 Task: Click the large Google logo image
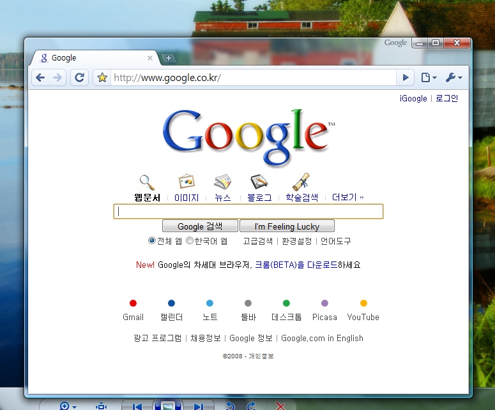pos(248,137)
